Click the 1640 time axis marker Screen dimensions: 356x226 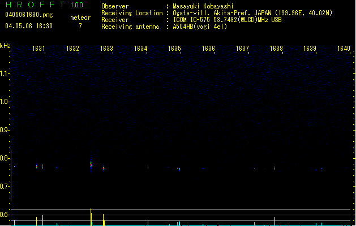tap(344, 49)
